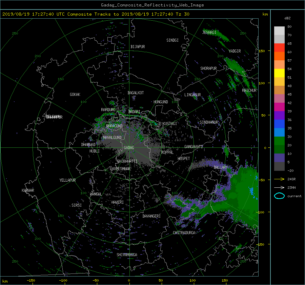The height and width of the screenshot is (285, 305).
Task: Click the BIJAPUR city label
Action: [138, 47]
